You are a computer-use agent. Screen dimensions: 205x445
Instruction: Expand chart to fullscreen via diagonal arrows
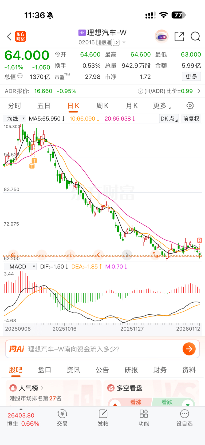[x=155, y=255]
